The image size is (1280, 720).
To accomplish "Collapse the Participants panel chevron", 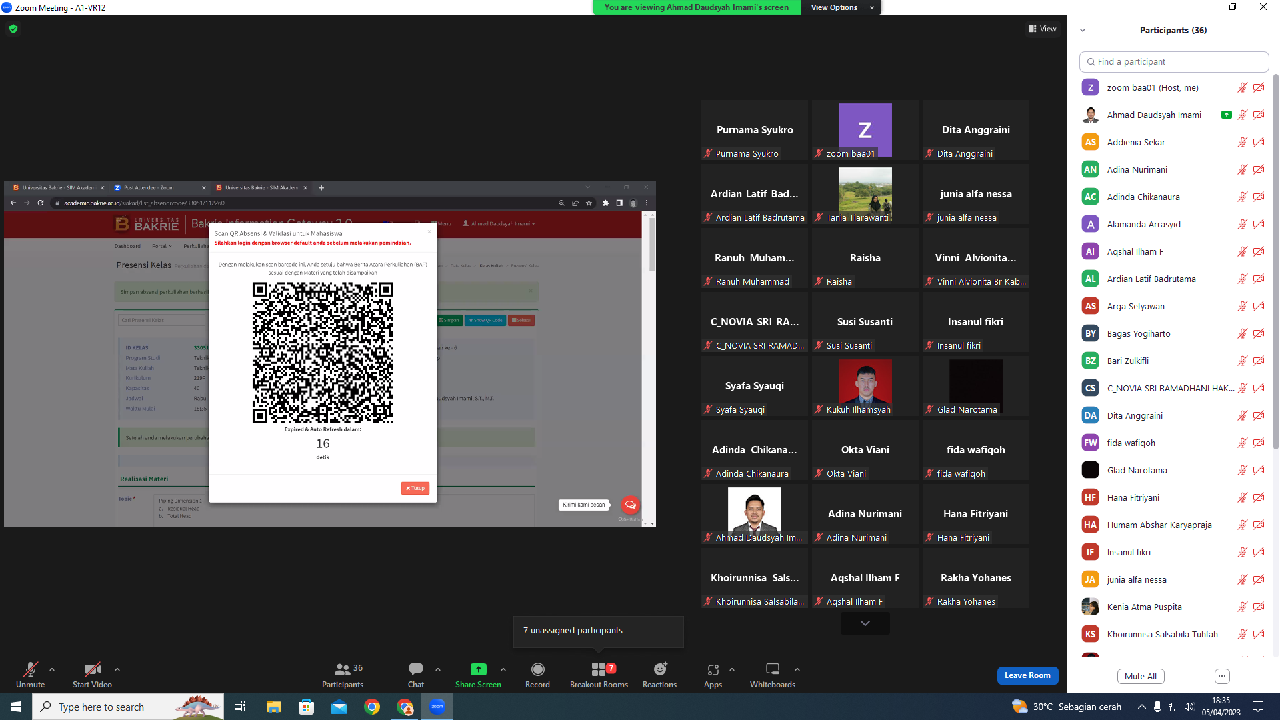I will click(x=1083, y=30).
